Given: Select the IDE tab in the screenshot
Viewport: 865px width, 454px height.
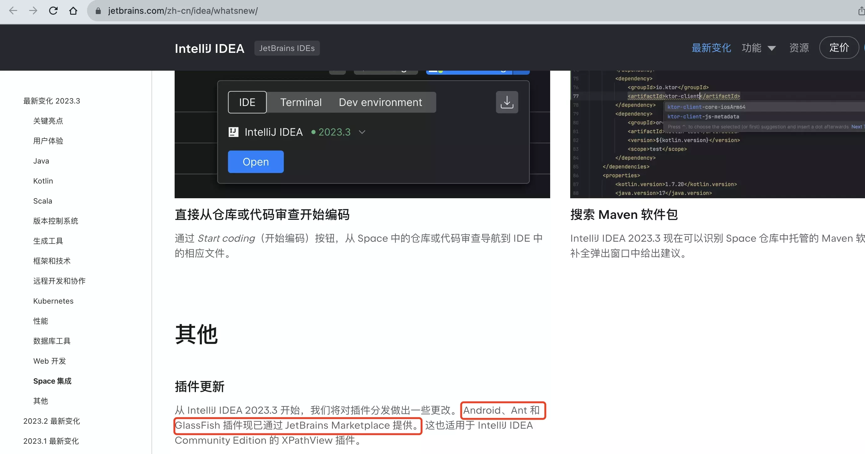Looking at the screenshot, I should click(x=247, y=102).
